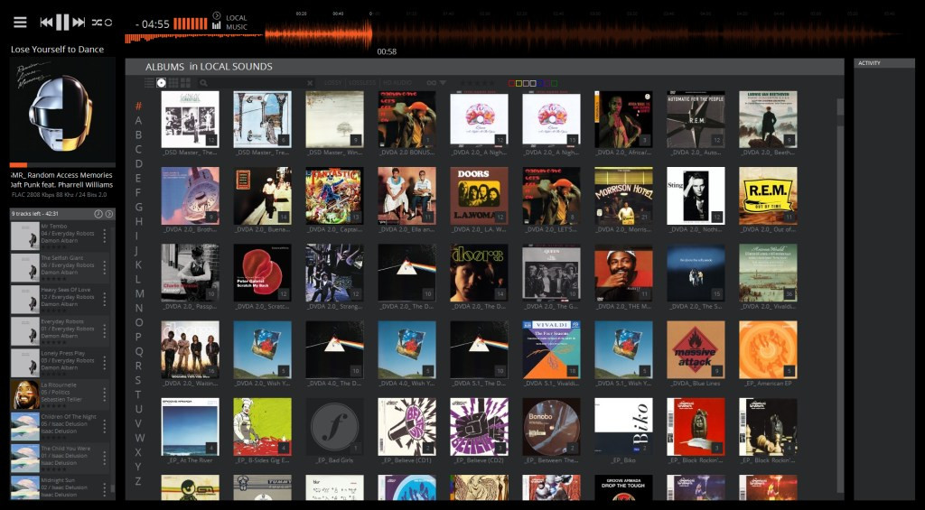Toggle the LOSSY filter
925x510 pixels.
click(x=332, y=83)
